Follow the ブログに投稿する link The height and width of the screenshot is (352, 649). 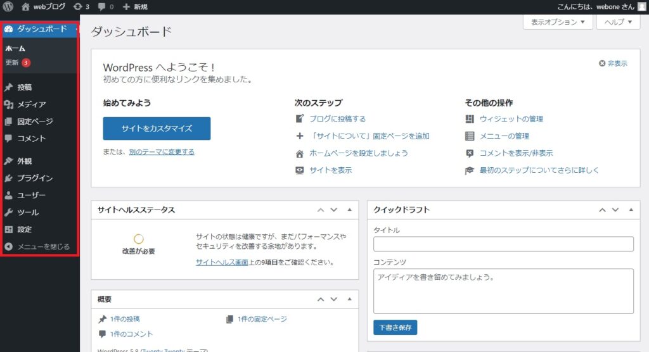(x=337, y=119)
